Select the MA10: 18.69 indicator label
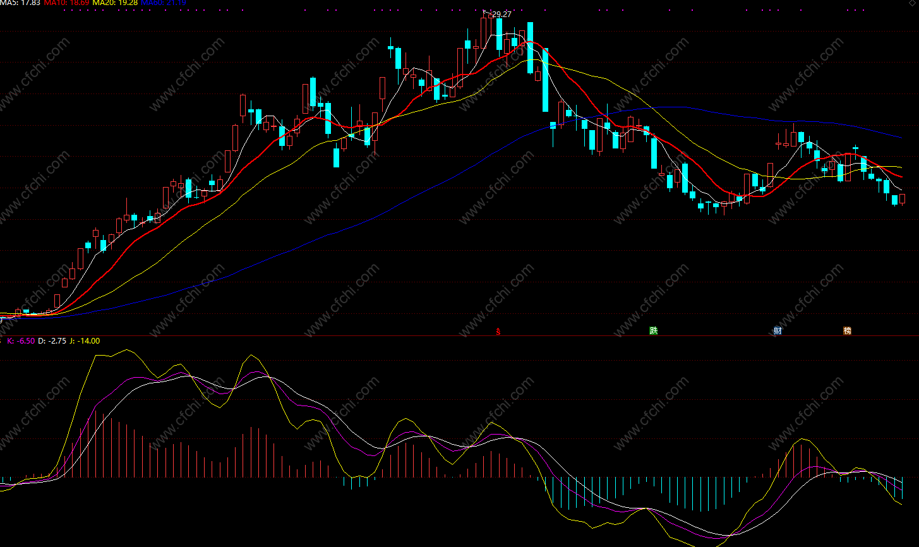The image size is (919, 547). [66, 3]
